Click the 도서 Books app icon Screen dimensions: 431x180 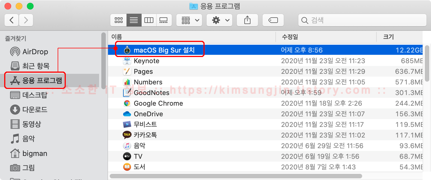[x=127, y=167]
